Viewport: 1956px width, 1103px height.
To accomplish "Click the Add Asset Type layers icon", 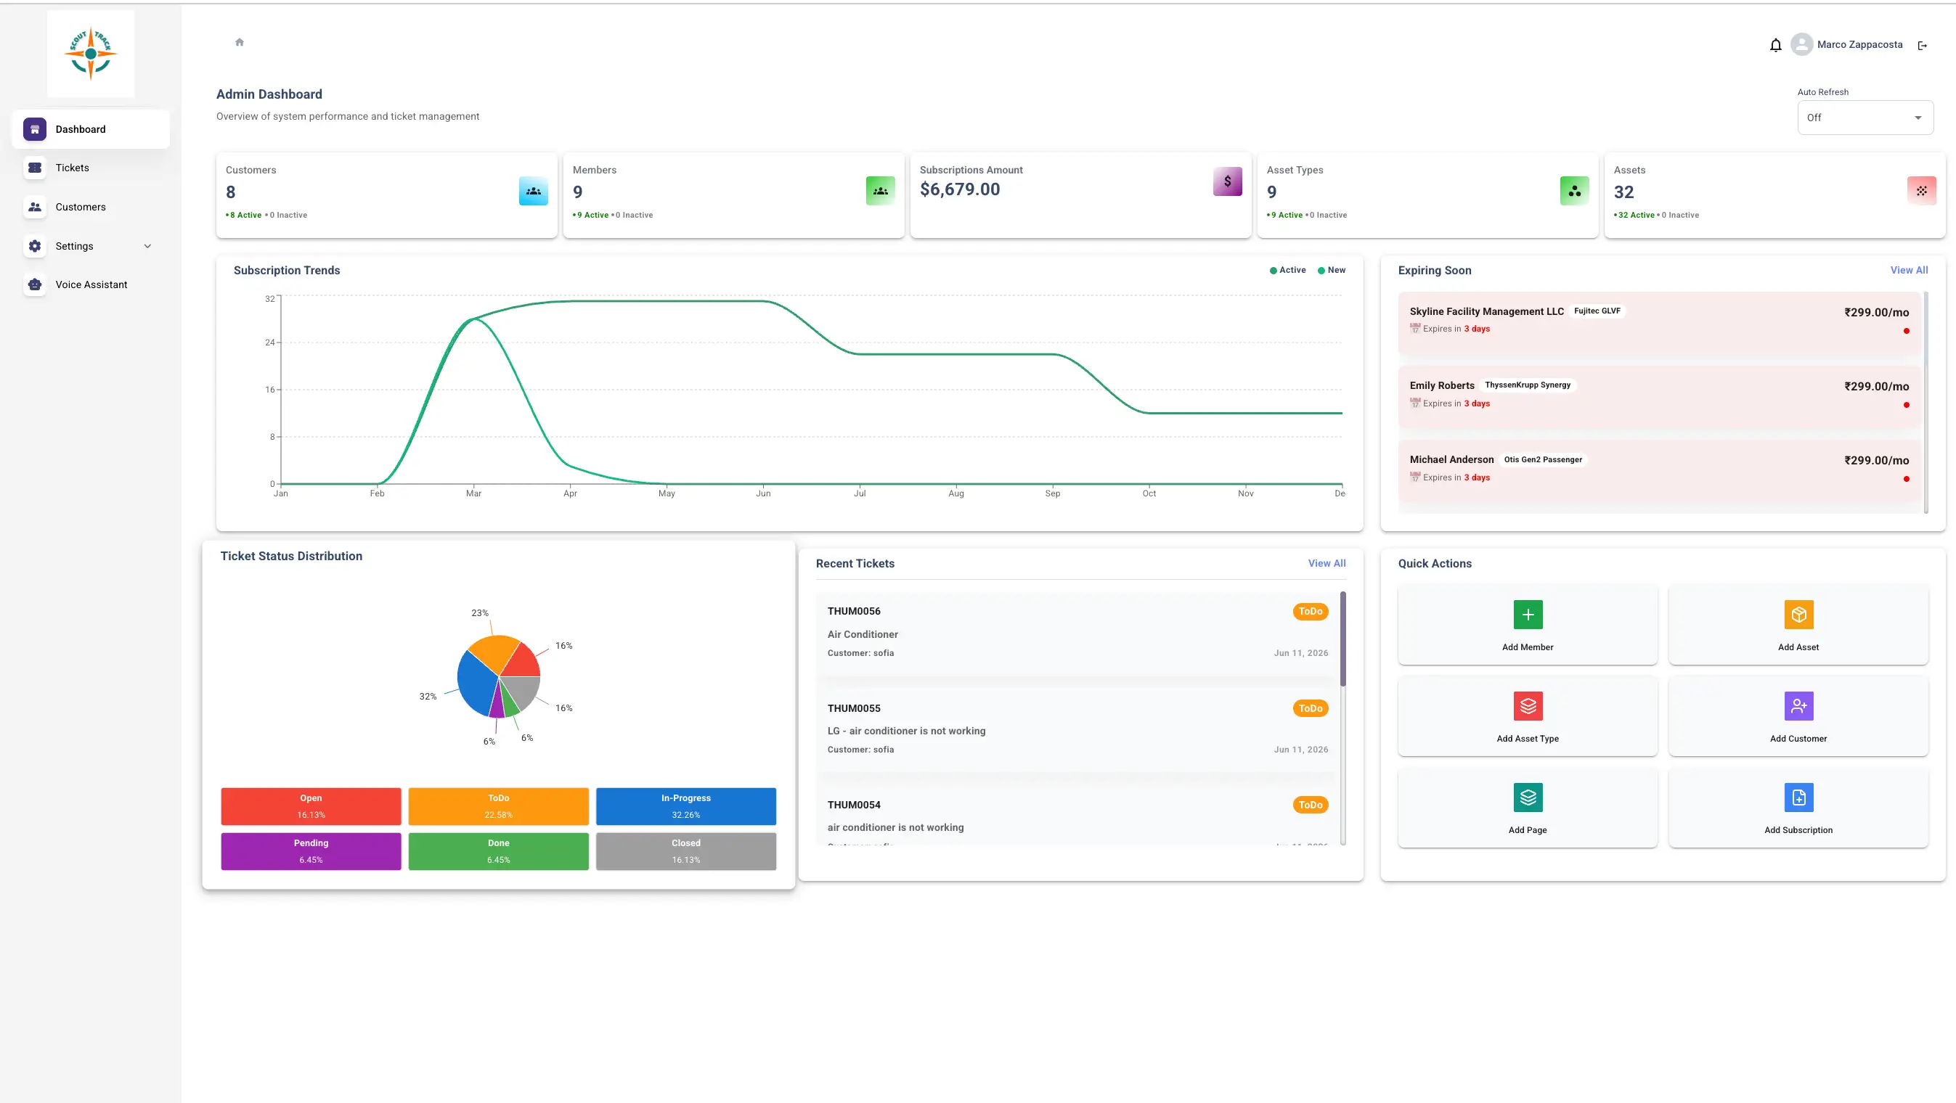I will tap(1528, 706).
